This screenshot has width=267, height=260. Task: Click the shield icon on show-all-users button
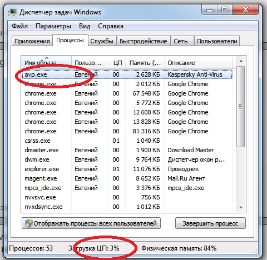click(28, 223)
